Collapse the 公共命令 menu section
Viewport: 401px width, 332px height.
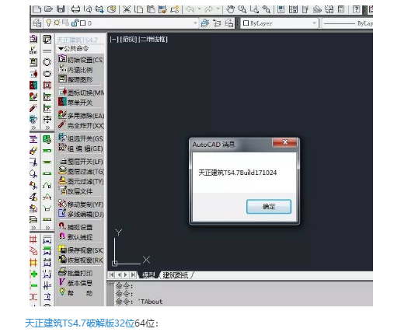click(x=73, y=48)
